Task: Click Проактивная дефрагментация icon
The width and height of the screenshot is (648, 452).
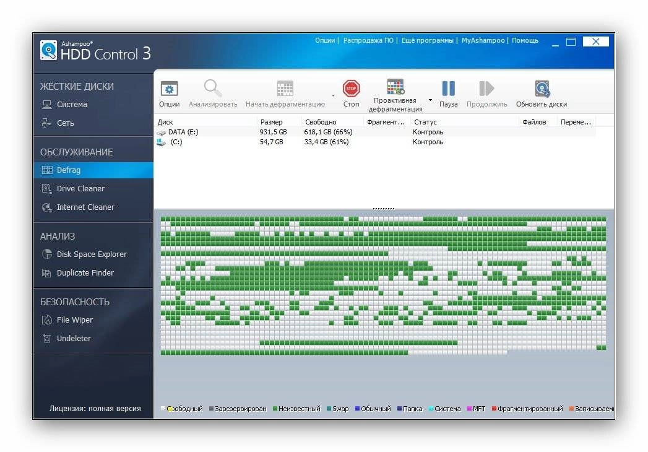Action: 395,87
